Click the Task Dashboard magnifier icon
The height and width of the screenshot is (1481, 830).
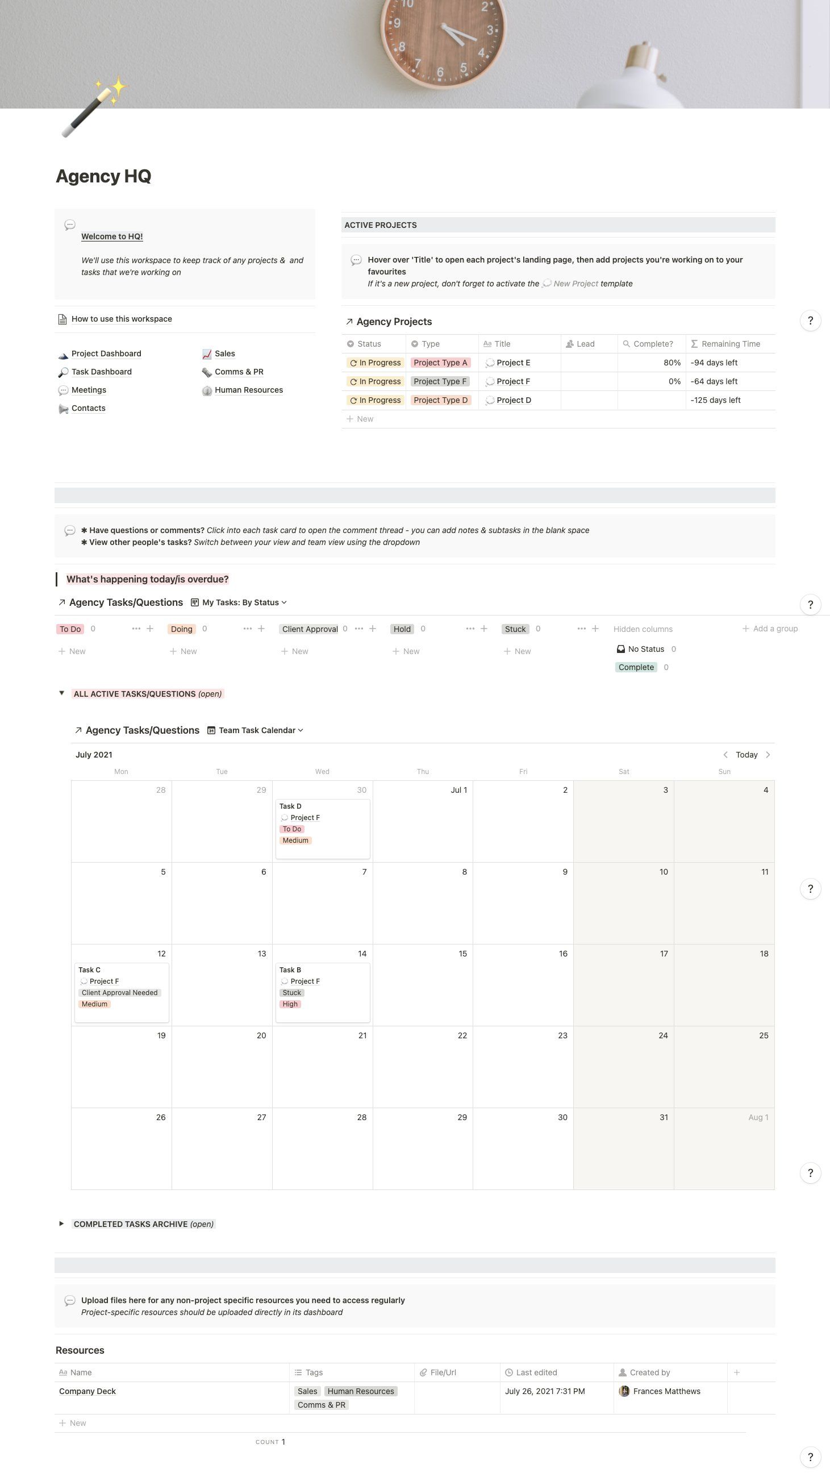pyautogui.click(x=63, y=373)
